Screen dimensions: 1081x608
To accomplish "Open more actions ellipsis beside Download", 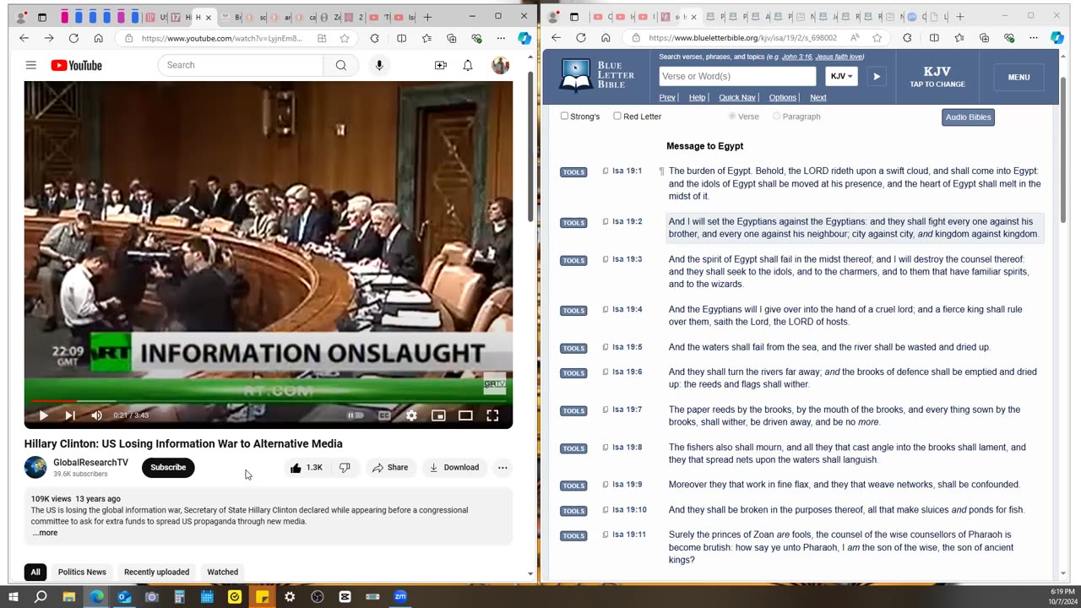I will pyautogui.click(x=502, y=468).
